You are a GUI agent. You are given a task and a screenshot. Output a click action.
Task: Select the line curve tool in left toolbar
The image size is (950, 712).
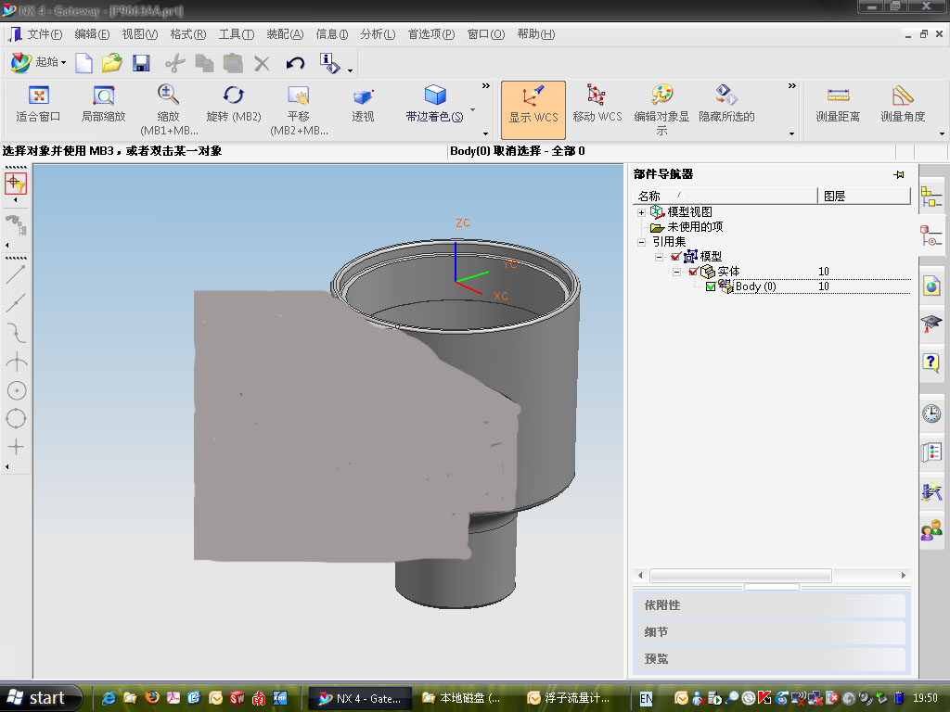16,274
